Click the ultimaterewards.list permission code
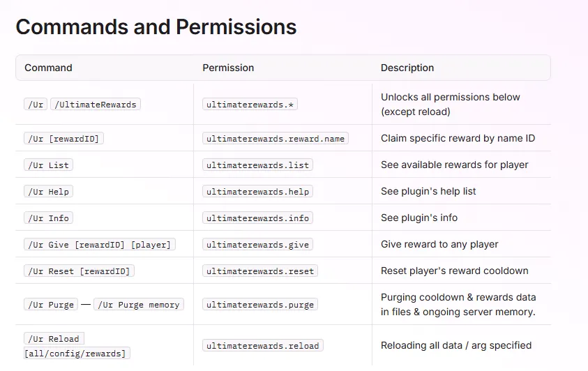The height and width of the screenshot is (371, 588). tap(258, 165)
